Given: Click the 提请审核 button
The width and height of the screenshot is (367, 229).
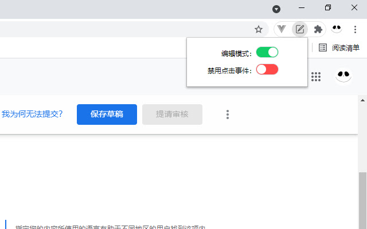Looking at the screenshot, I should tap(172, 114).
